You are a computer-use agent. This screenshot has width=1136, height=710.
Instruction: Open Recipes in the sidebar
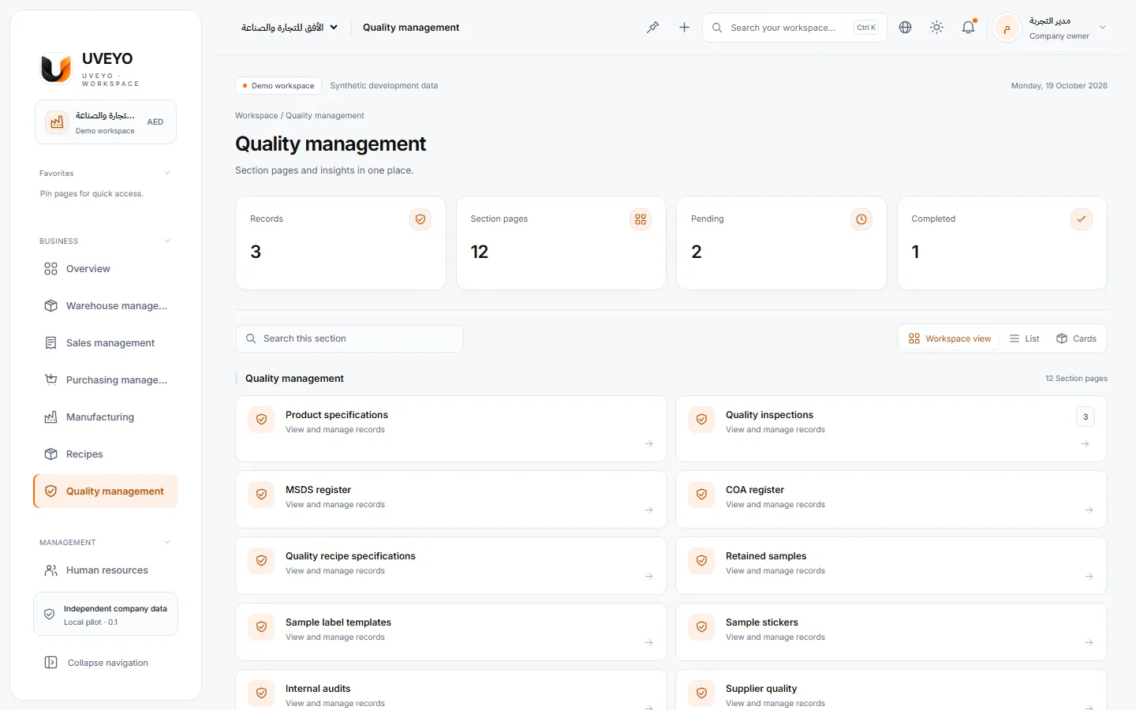[x=106, y=454]
